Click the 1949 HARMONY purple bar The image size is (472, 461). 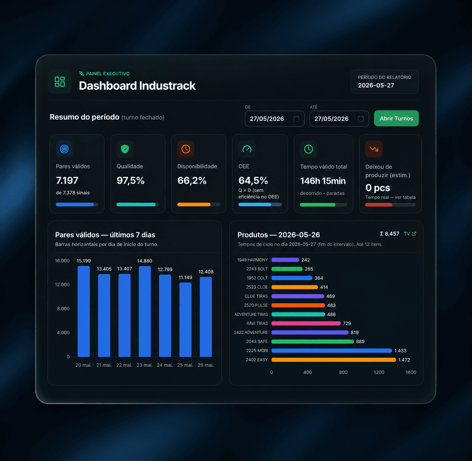tap(285, 260)
